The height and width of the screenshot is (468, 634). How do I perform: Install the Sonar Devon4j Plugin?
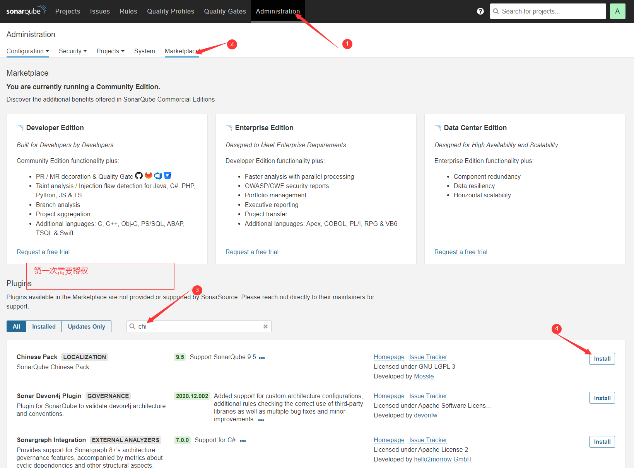[x=602, y=398]
